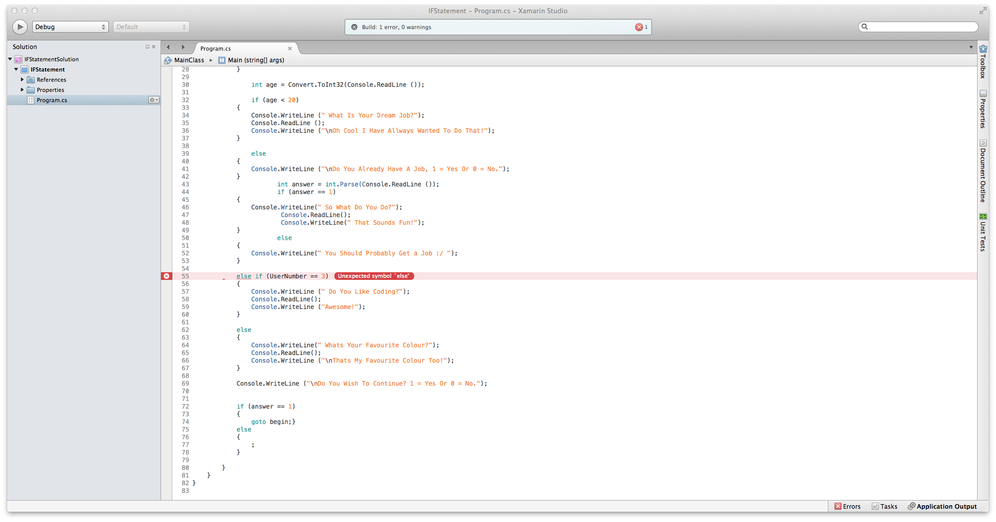
Task: Click the red error marker on line 55
Action: (x=166, y=276)
